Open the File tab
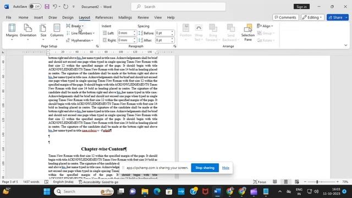 [x=9, y=17]
